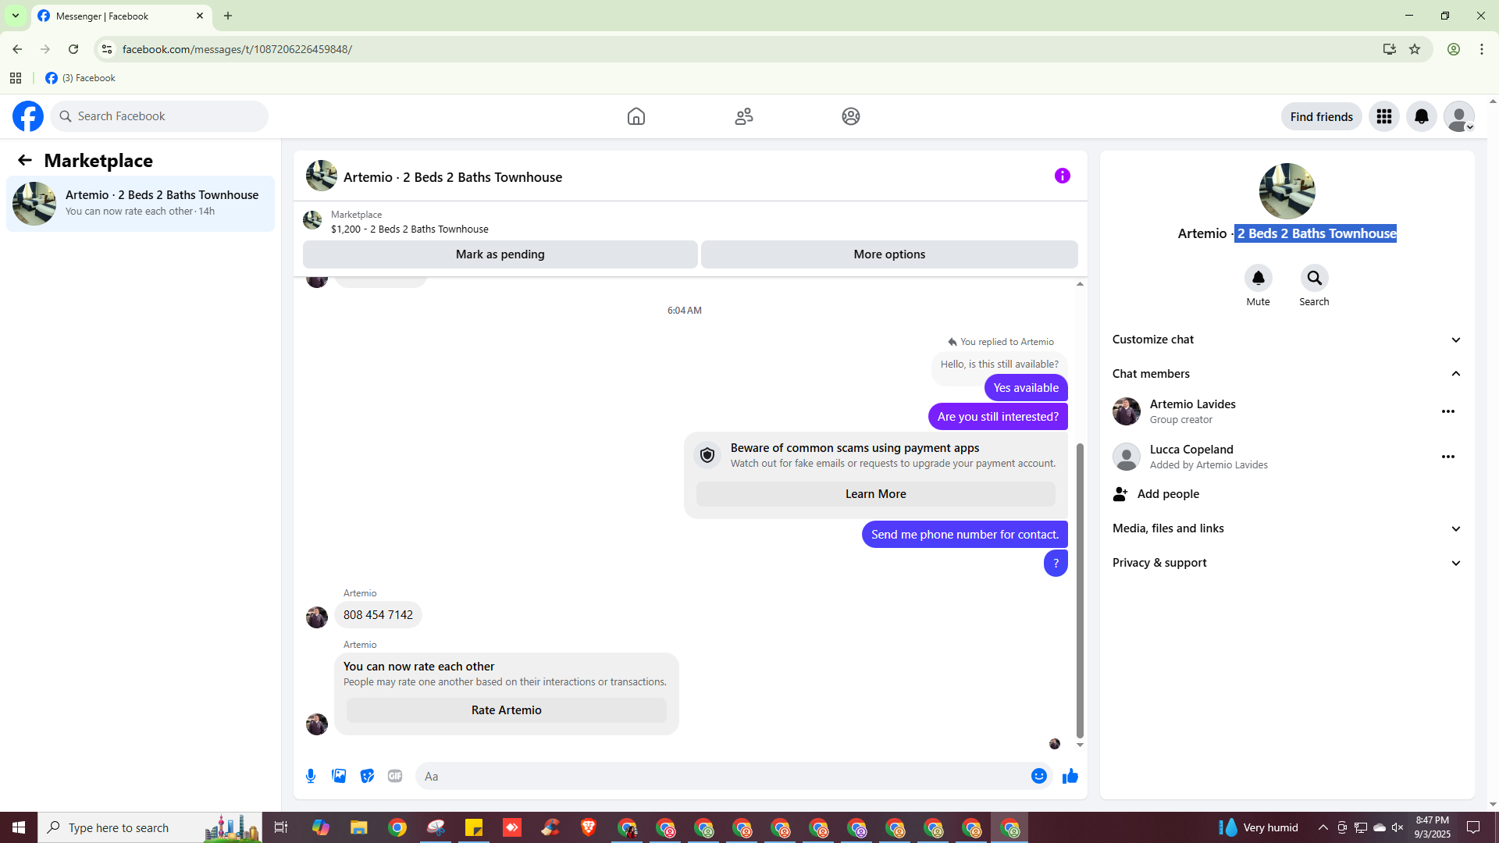Focus the Search Facebook field

pos(159,116)
